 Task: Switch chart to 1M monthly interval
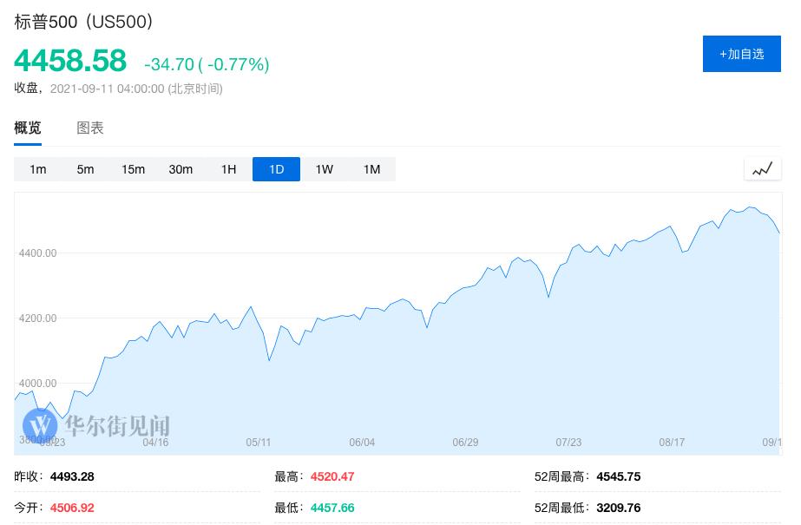pos(371,169)
